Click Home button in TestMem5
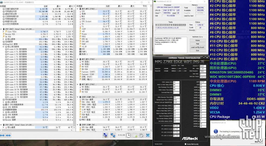Image resolution: width=266 pixels, height=146 pixels. (x=198, y=40)
